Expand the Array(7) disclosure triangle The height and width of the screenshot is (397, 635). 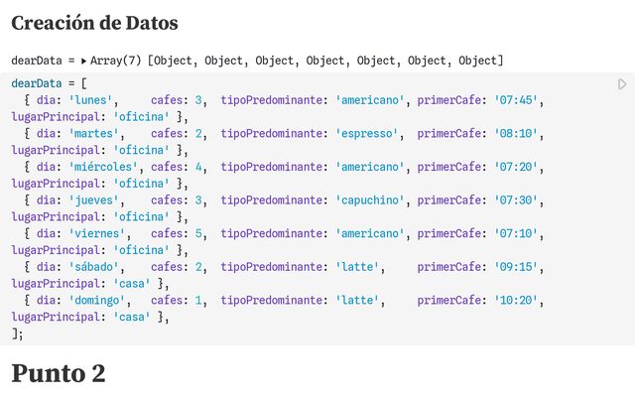coord(83,61)
